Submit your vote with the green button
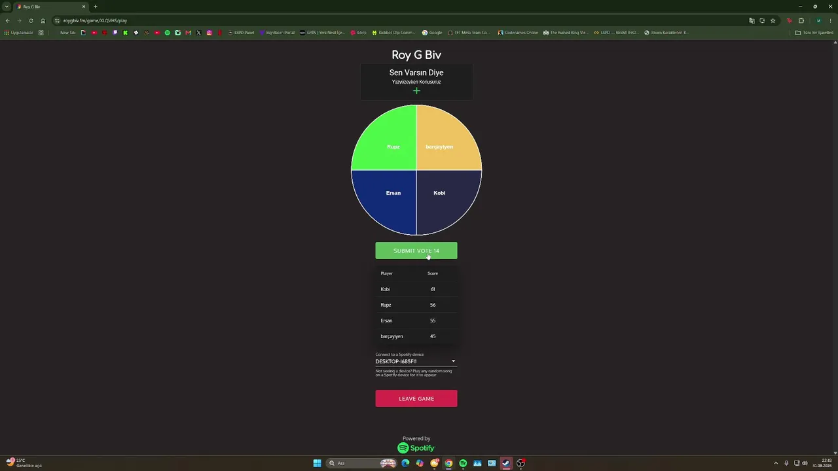This screenshot has width=838, height=471. click(416, 251)
